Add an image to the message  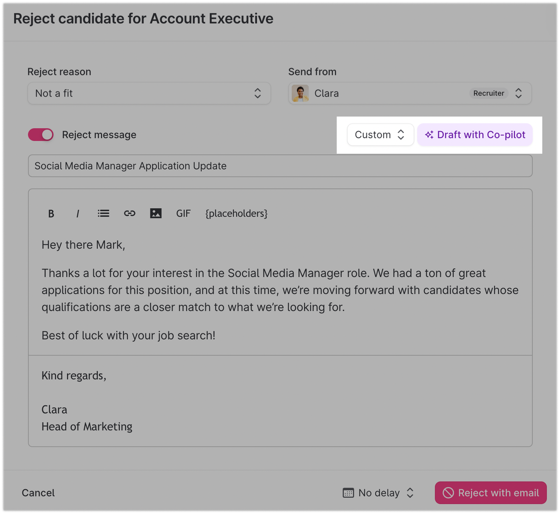(156, 214)
